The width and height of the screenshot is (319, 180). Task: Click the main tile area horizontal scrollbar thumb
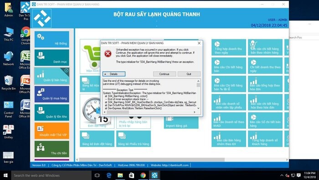tap(152, 159)
